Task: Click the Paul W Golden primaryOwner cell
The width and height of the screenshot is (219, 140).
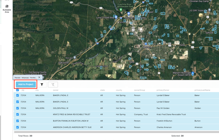Action: 163,108
